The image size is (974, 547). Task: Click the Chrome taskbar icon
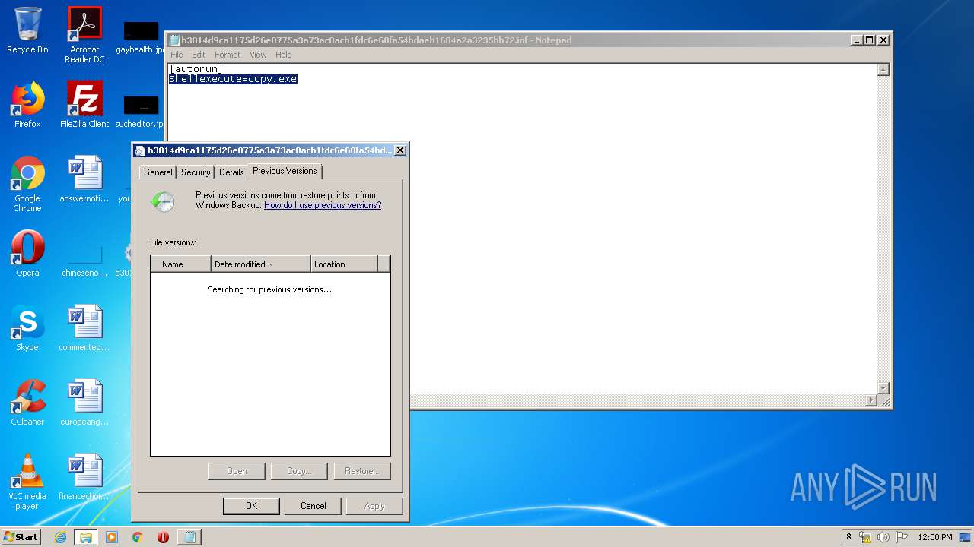[x=138, y=537]
